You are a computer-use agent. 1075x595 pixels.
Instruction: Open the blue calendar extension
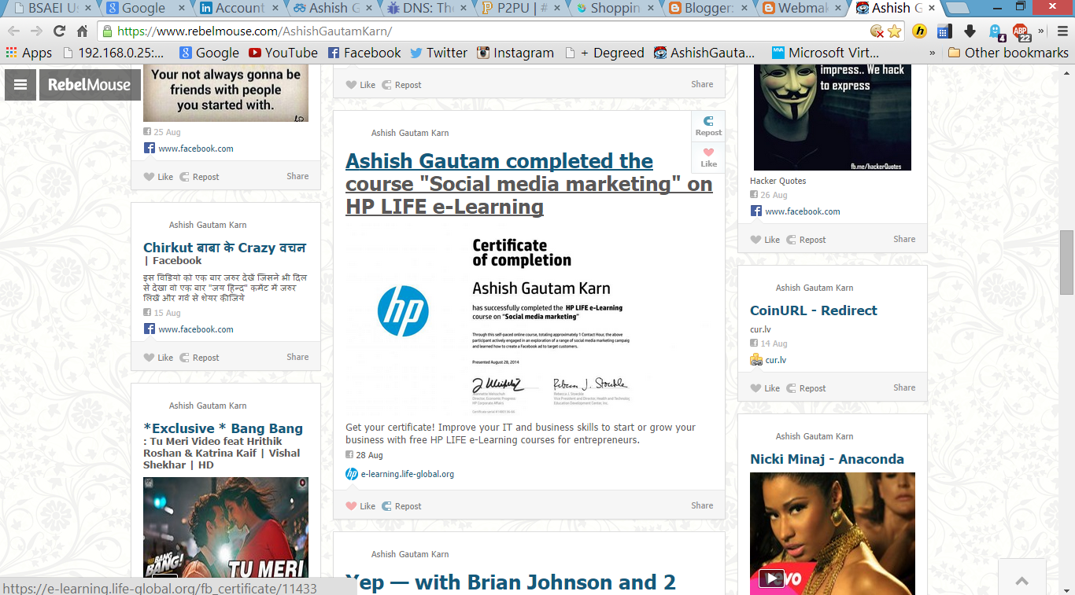pyautogui.click(x=944, y=31)
